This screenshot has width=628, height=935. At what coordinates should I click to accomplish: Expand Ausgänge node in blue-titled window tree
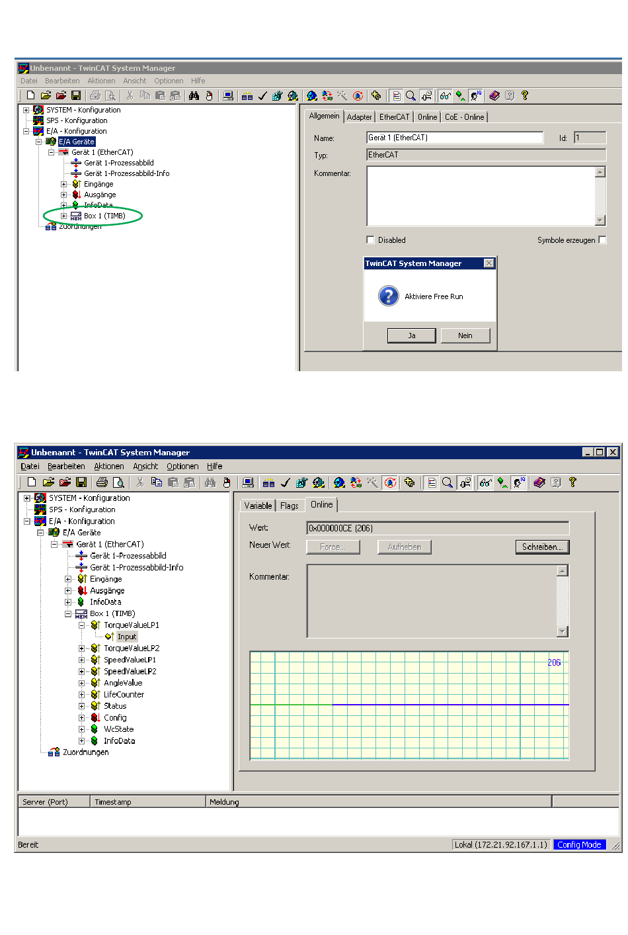68,590
